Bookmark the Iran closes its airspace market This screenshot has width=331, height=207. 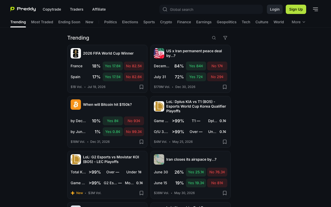[x=225, y=193]
